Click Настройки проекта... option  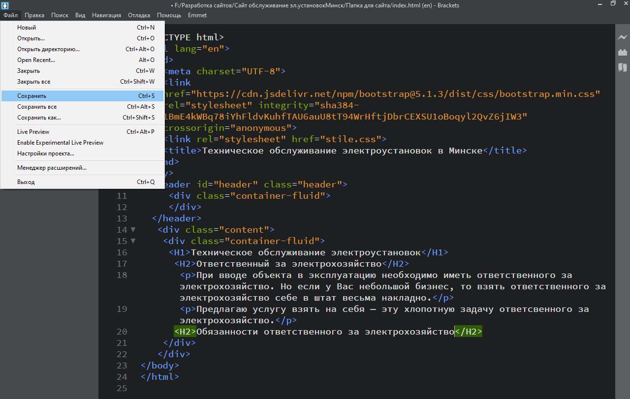(x=45, y=153)
